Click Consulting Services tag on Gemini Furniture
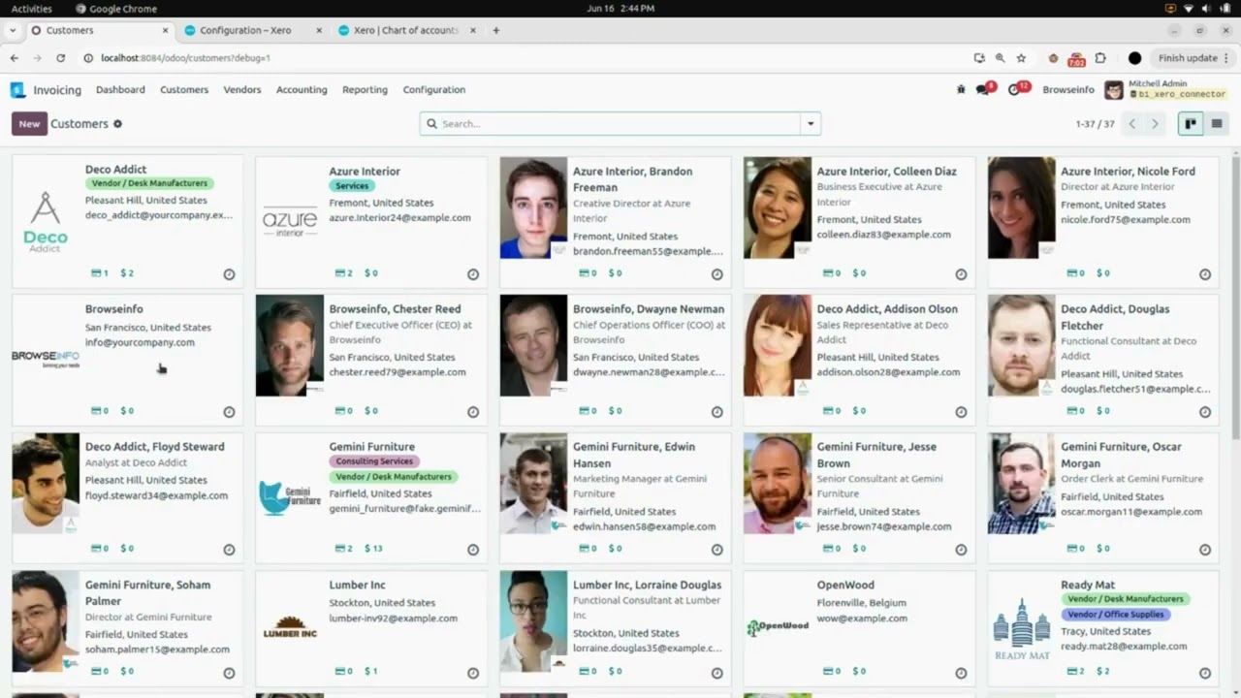 374,461
